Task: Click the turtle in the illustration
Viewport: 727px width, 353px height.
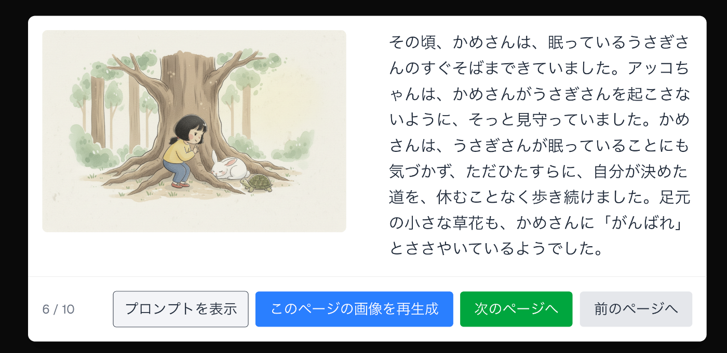Action: click(257, 183)
